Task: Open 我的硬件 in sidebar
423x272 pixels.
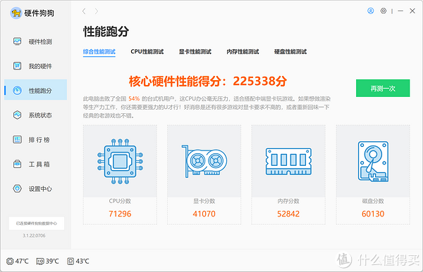Action: [36, 65]
